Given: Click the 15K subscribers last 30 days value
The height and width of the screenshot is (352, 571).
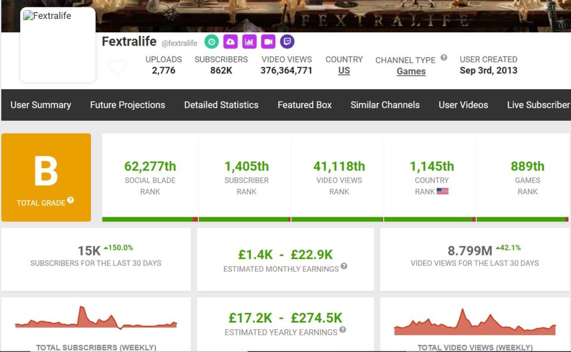Looking at the screenshot, I should (89, 251).
